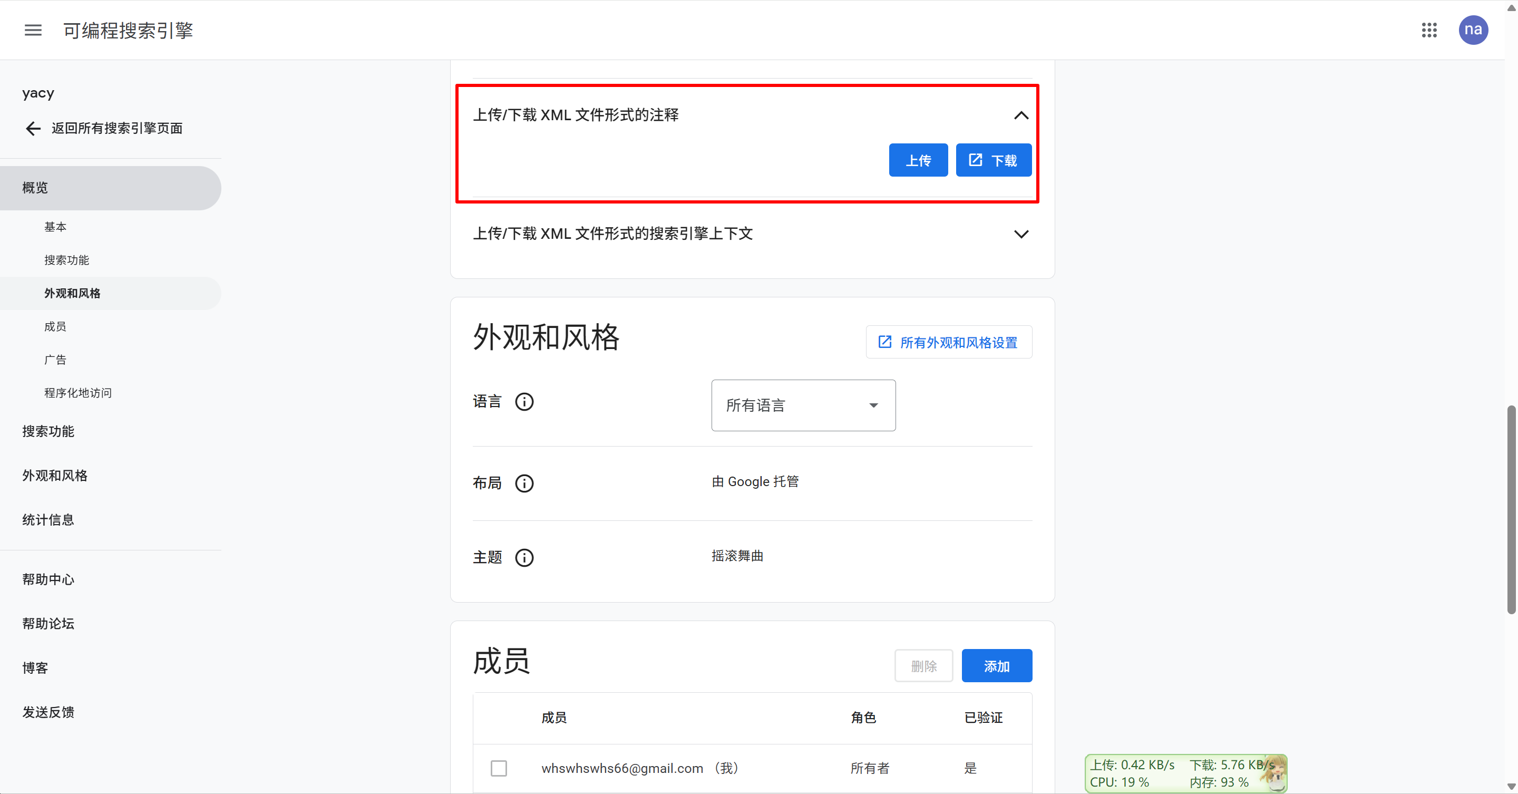Click 返回所有搜索引擎页面 link
1518x794 pixels.
(x=116, y=129)
